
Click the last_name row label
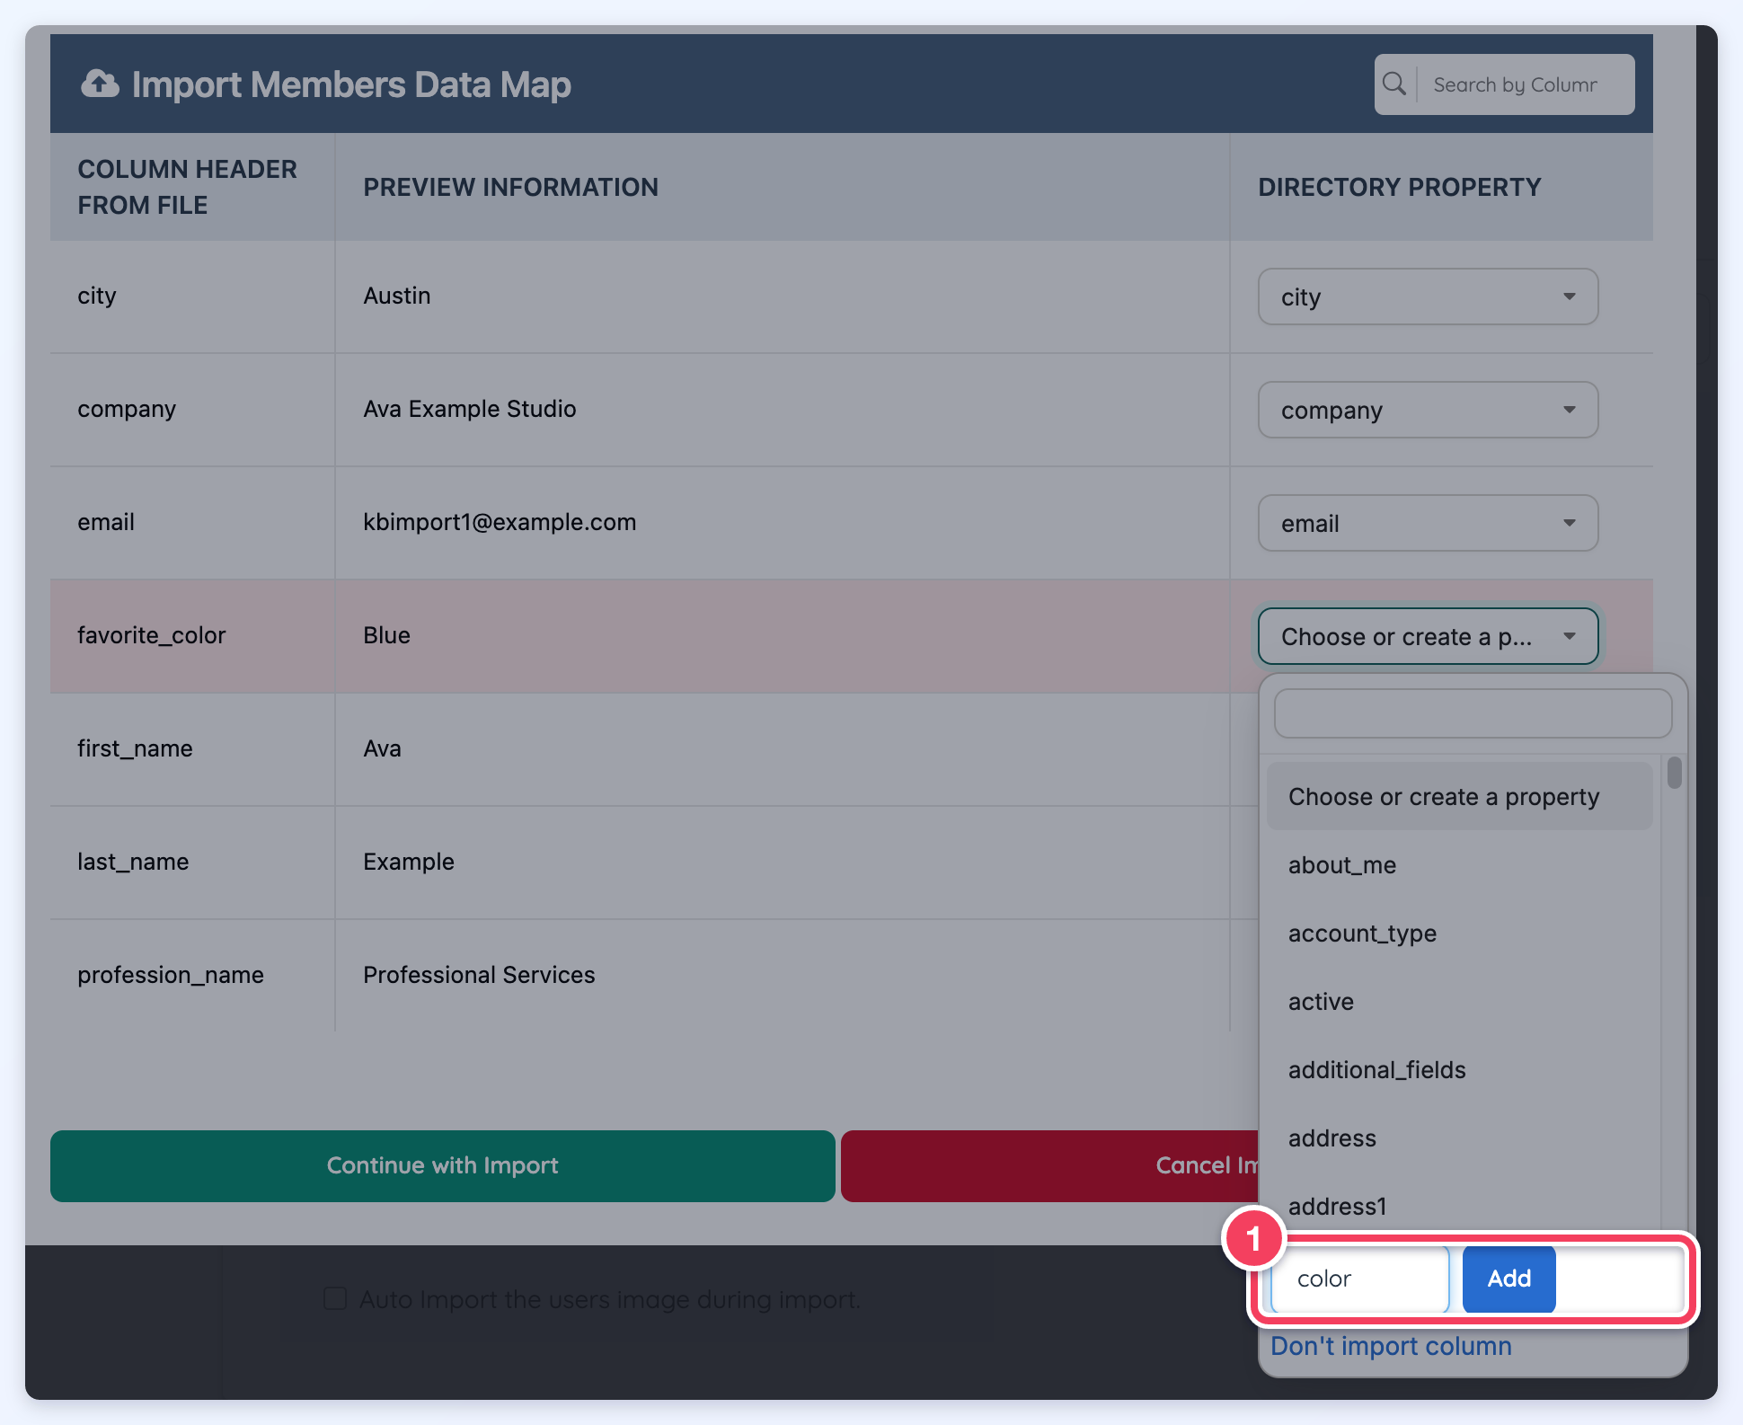pos(133,862)
